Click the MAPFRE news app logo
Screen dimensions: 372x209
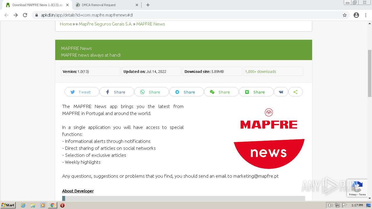269,139
